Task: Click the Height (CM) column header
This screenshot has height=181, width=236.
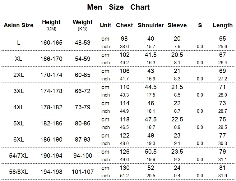Action: tap(51, 25)
